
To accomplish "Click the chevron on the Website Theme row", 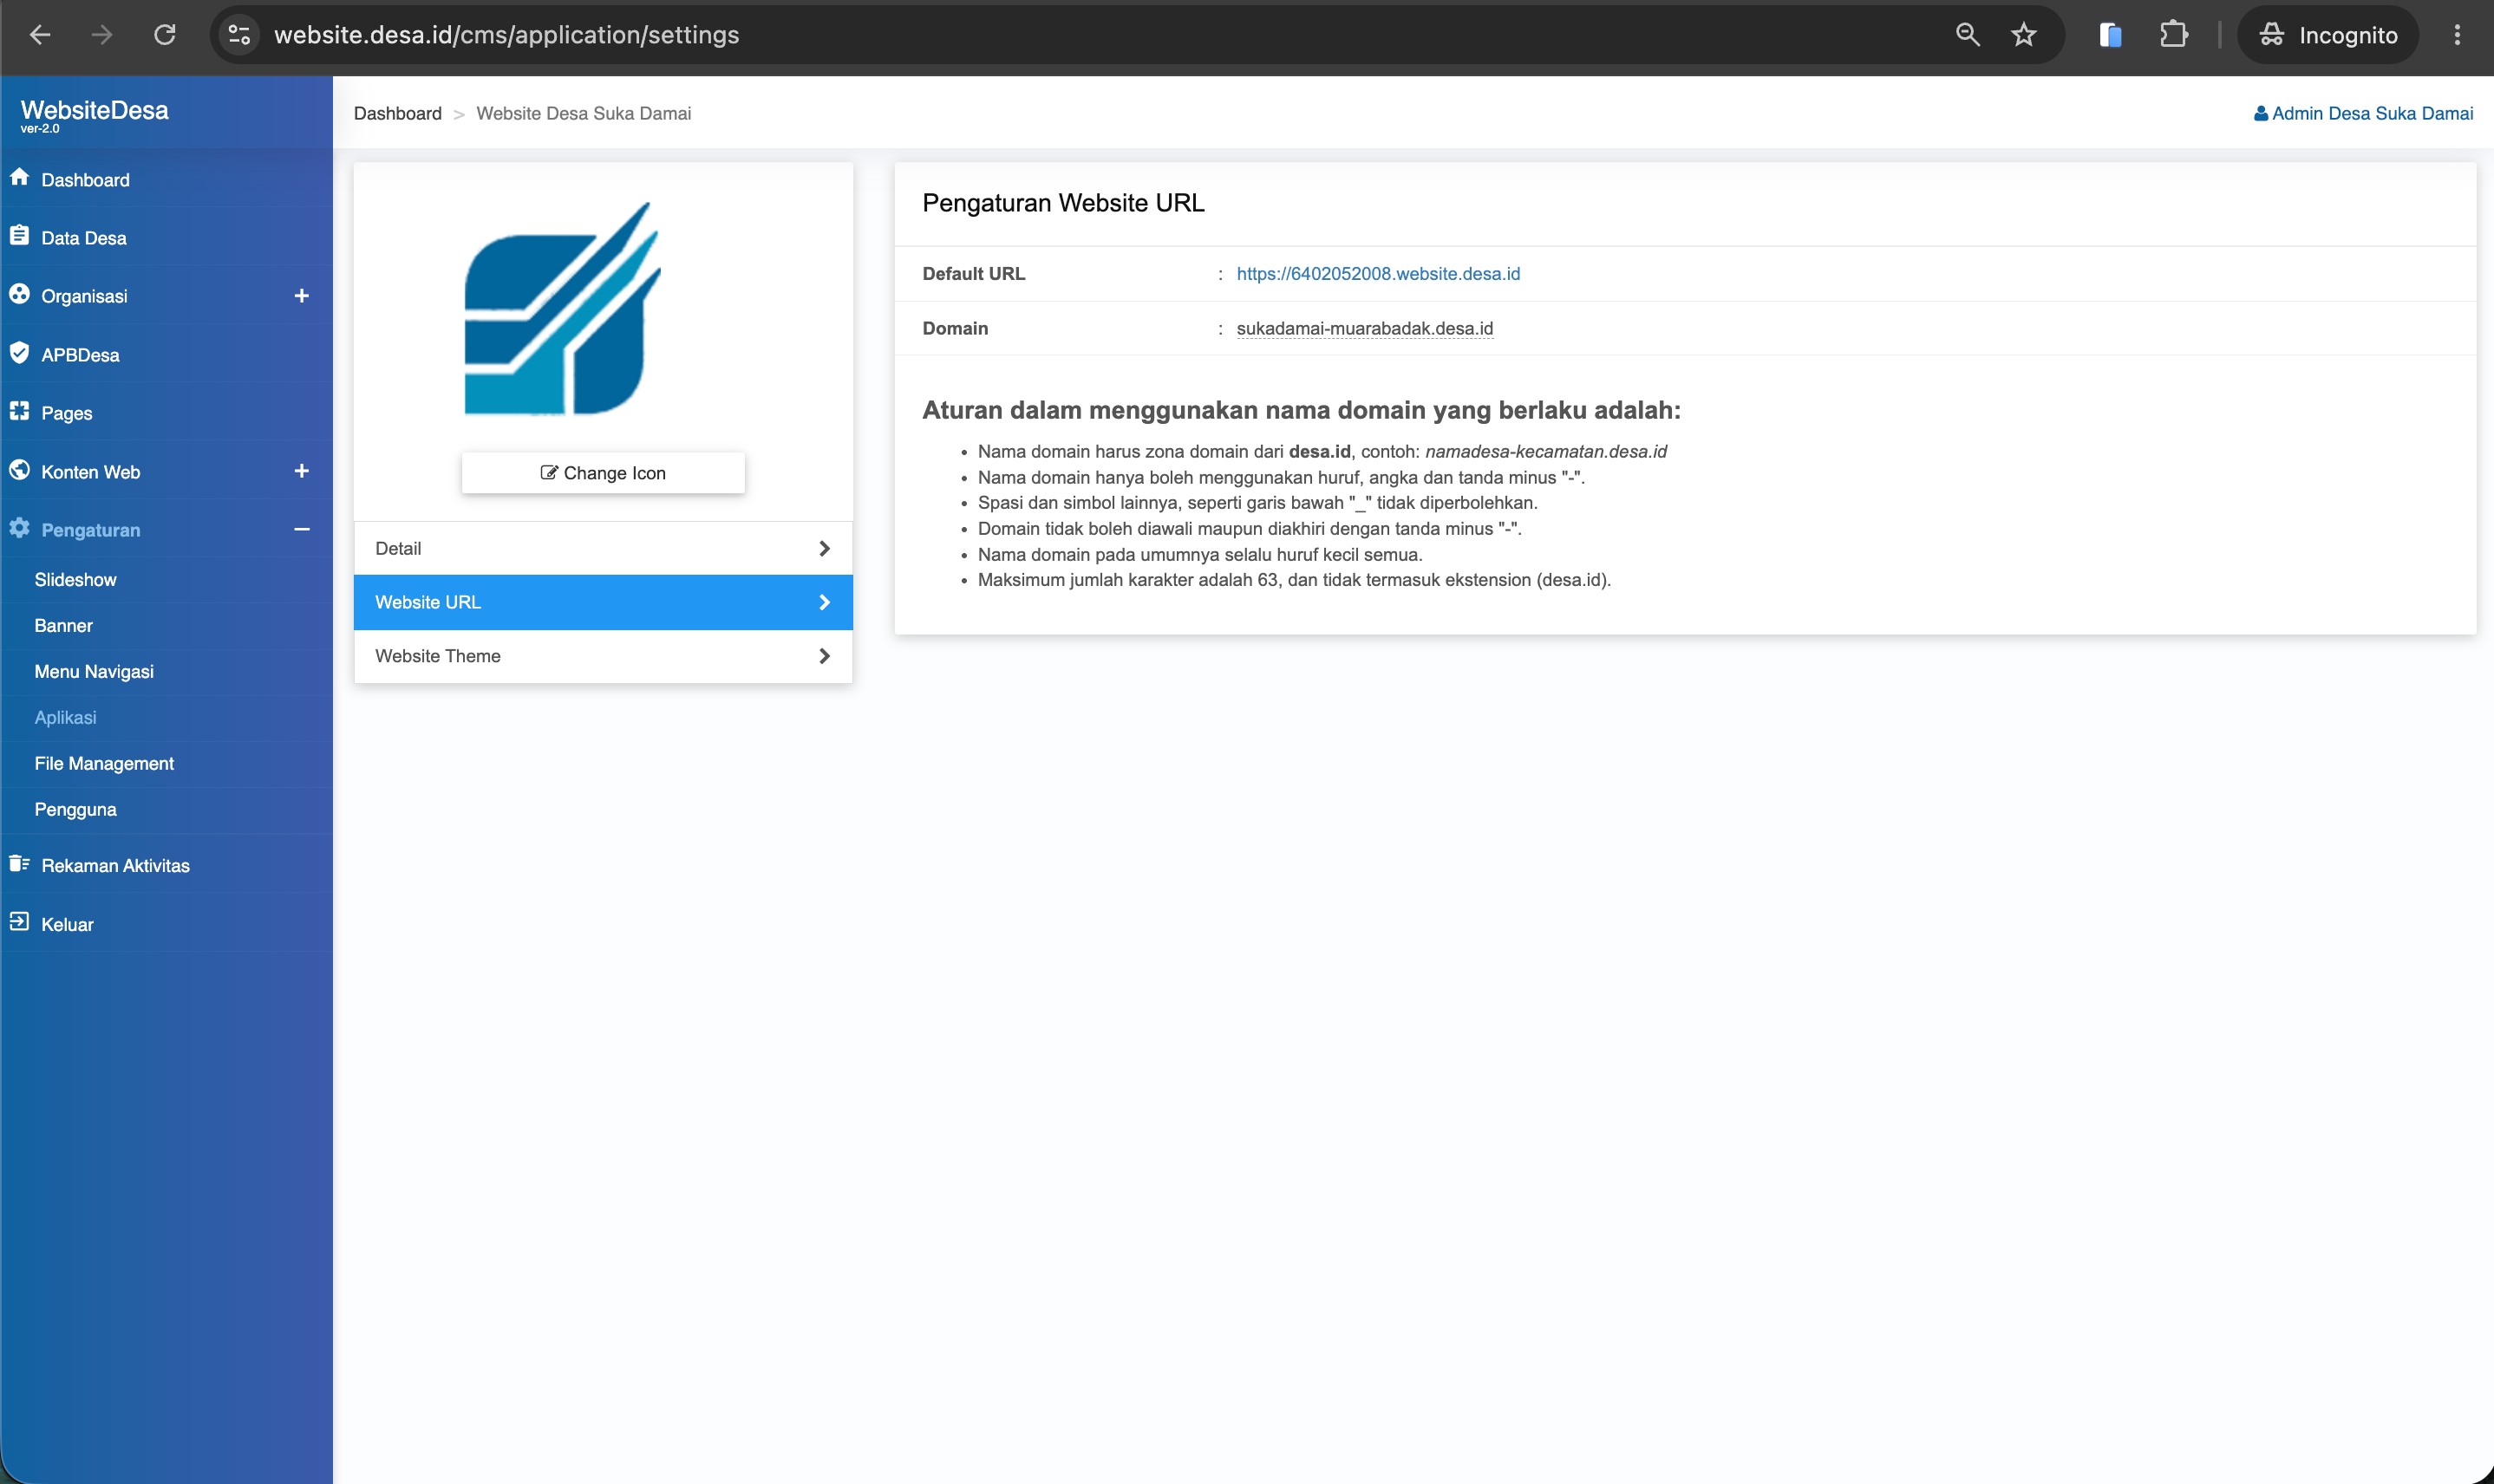I will pos(825,657).
